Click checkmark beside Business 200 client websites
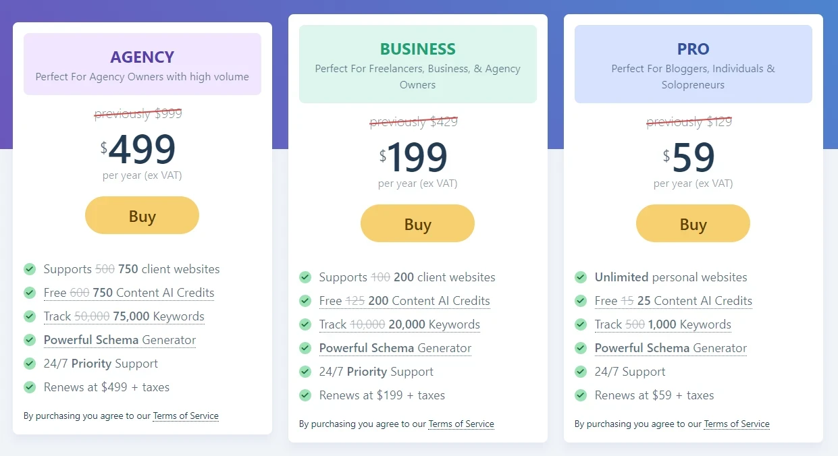 pyautogui.click(x=305, y=277)
